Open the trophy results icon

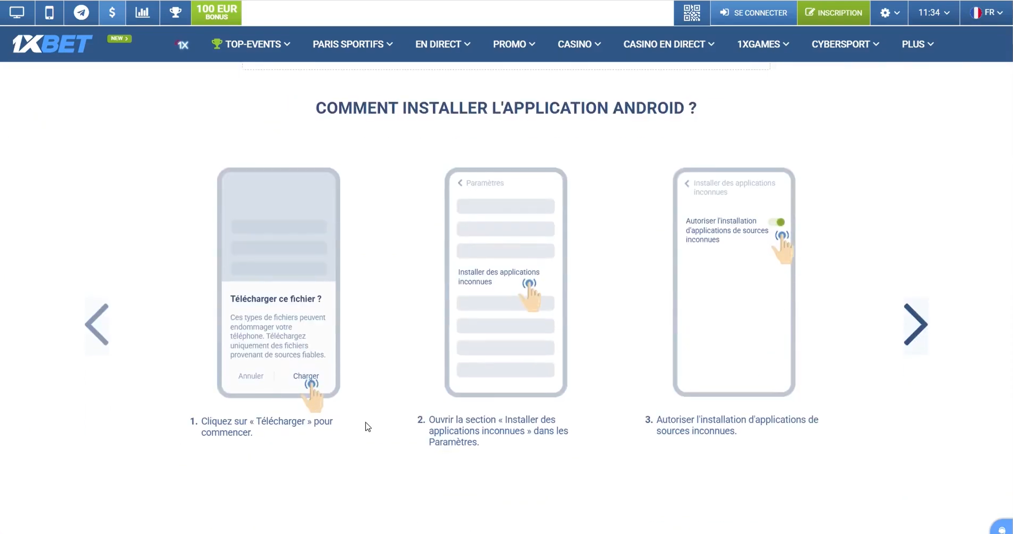[x=175, y=13]
